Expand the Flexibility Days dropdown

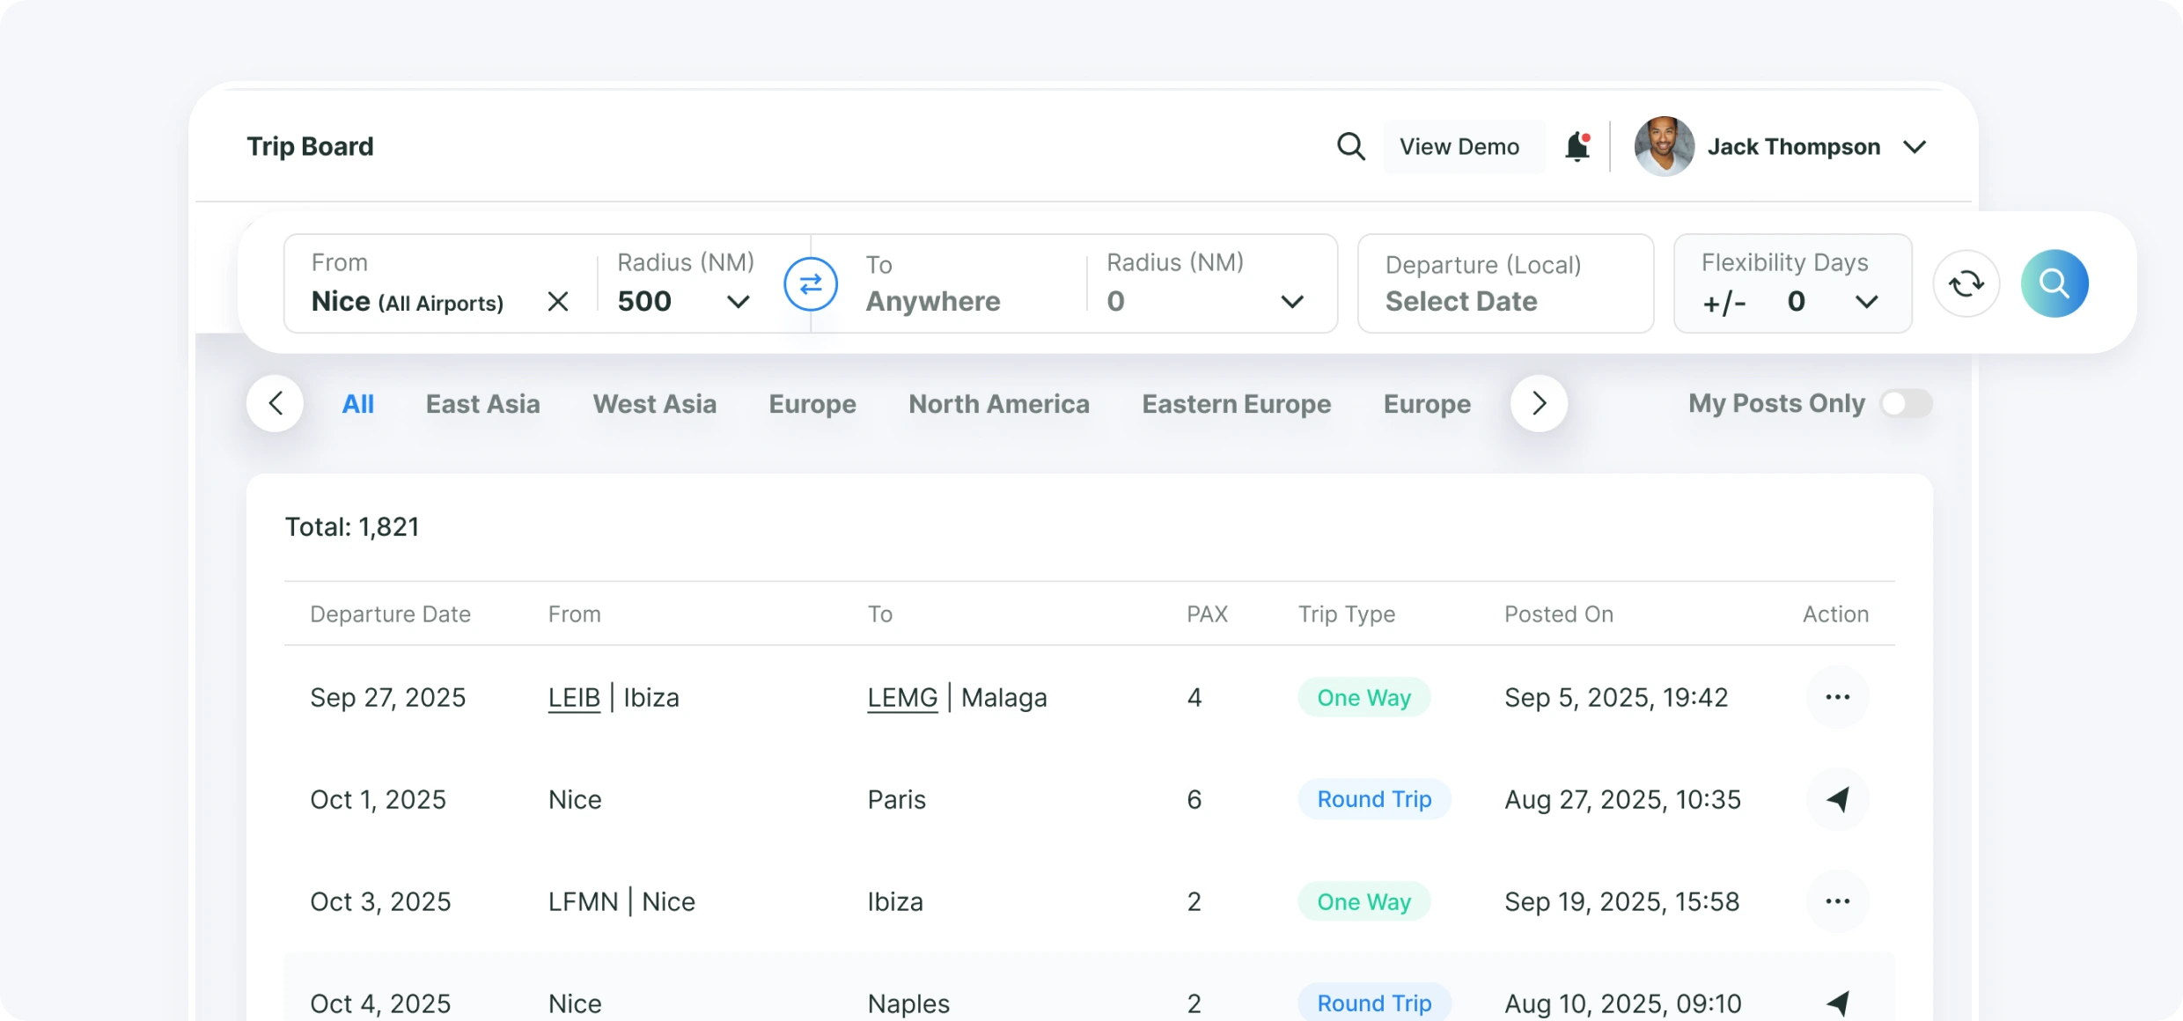1868,302
